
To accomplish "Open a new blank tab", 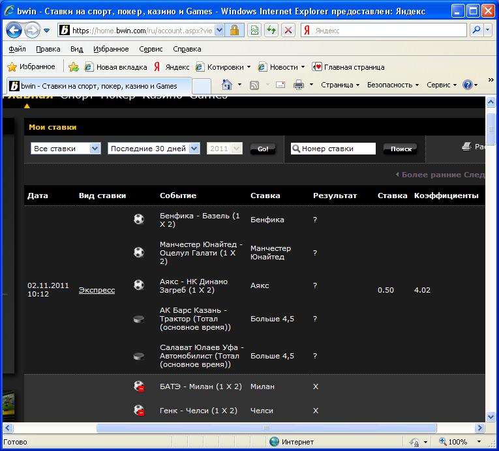I will [202, 87].
